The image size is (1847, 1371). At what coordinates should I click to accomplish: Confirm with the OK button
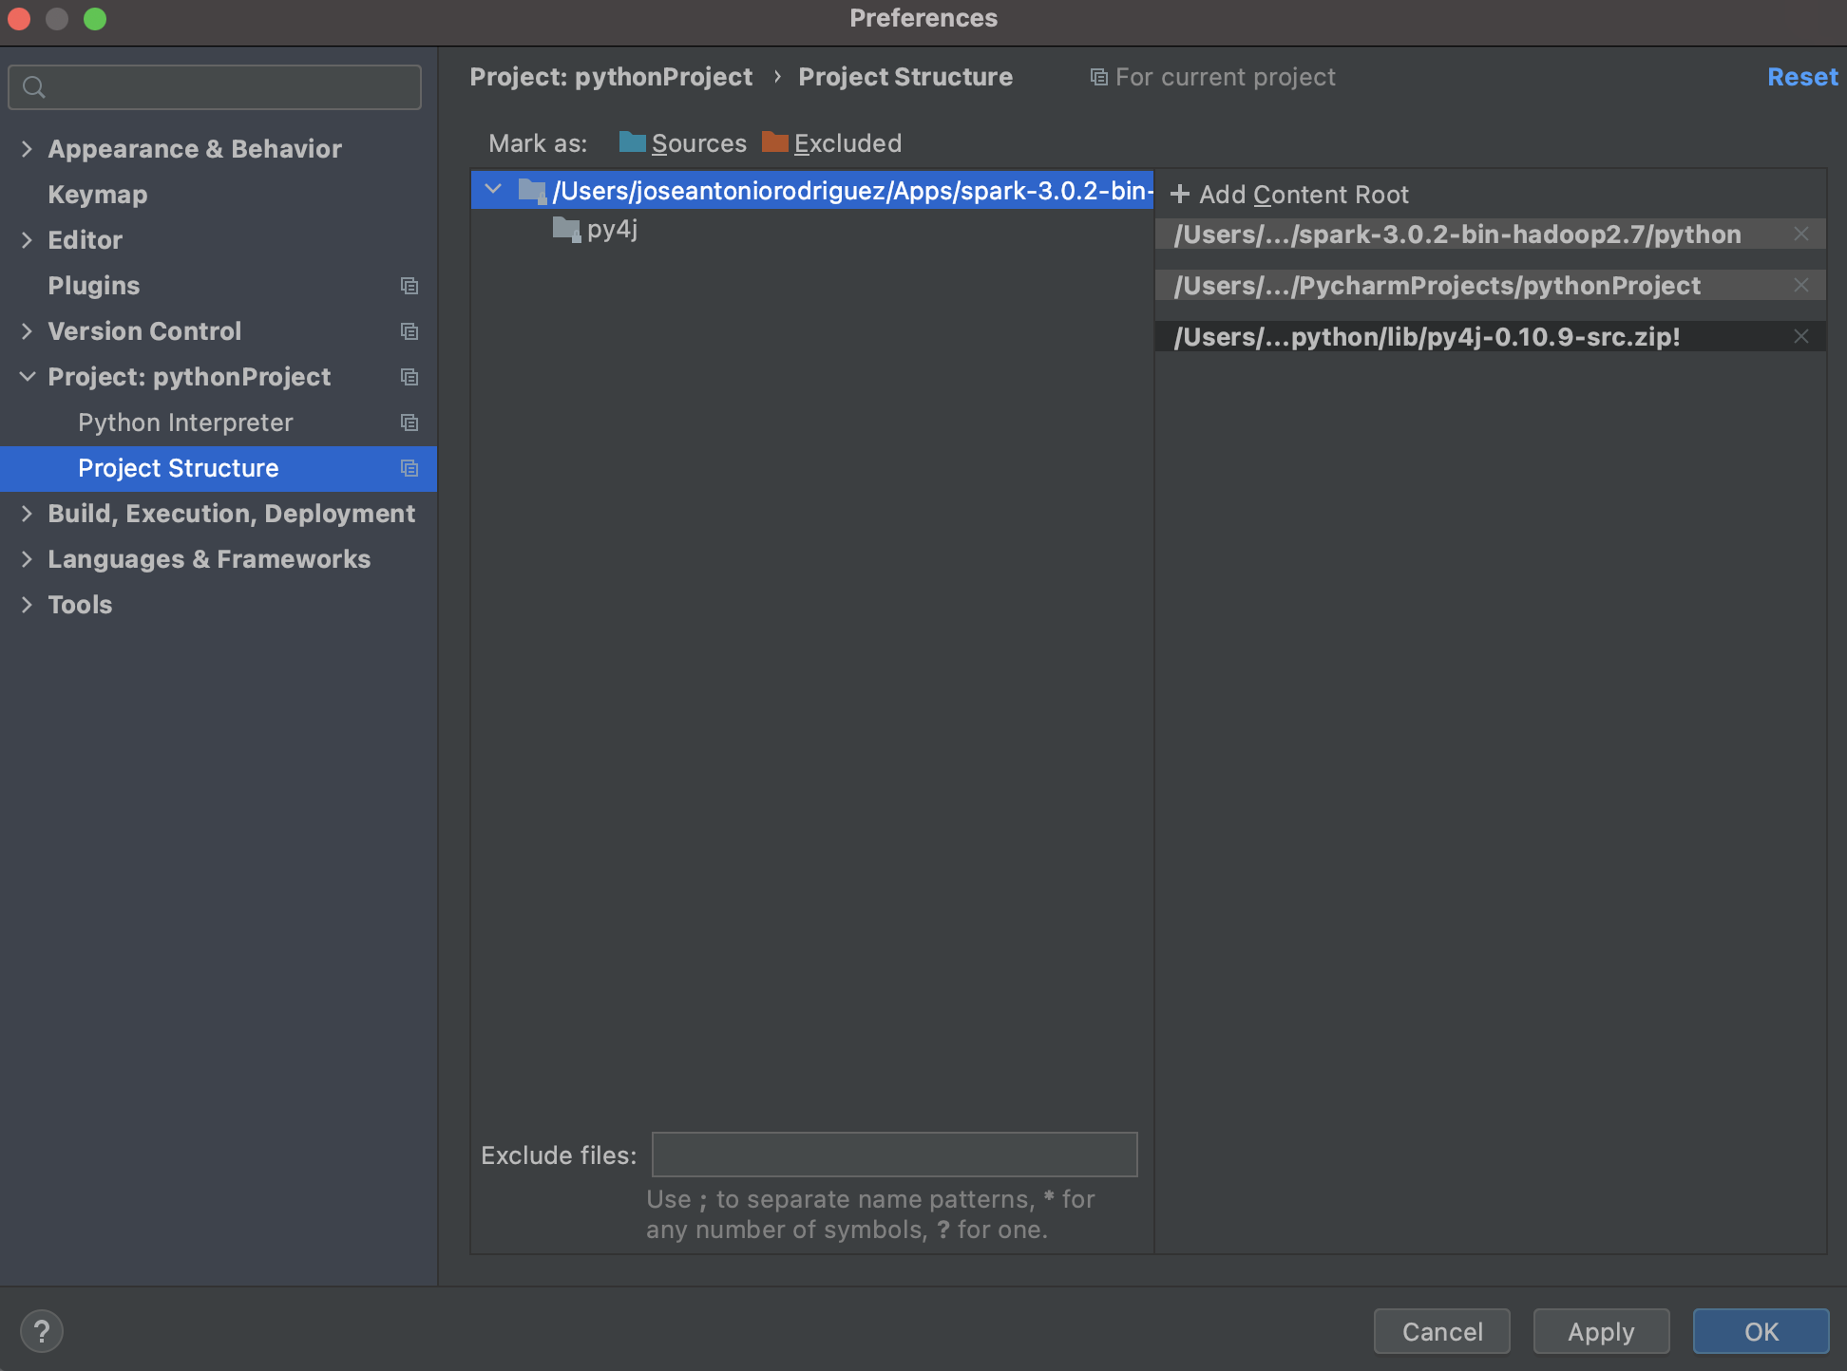1761,1331
